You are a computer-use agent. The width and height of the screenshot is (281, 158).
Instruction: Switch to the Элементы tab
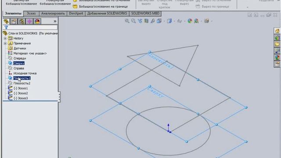point(13,14)
